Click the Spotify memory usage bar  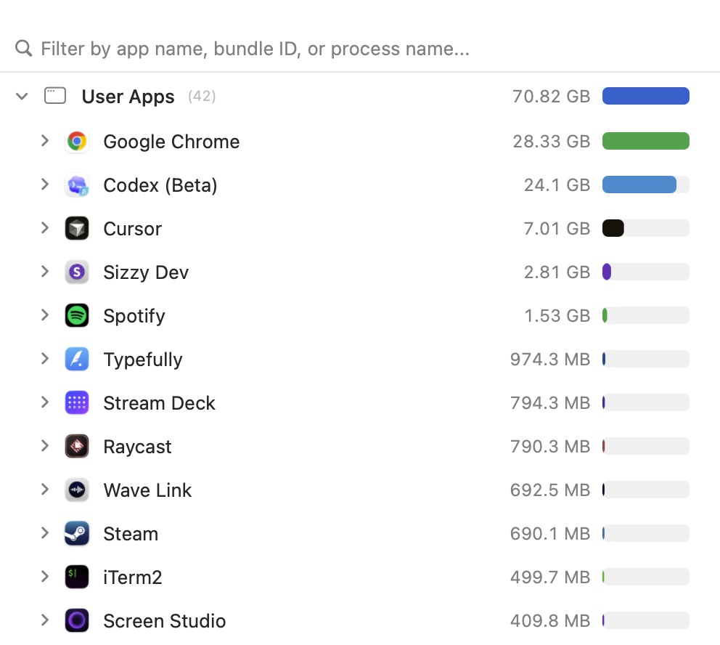(x=646, y=316)
